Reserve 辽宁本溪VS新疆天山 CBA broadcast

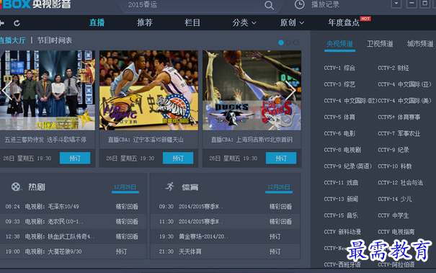tap(178, 158)
